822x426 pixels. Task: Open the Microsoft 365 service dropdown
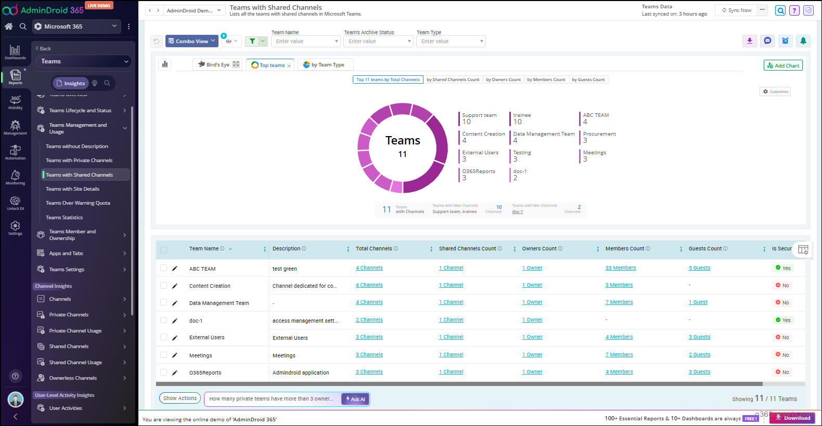(x=76, y=26)
